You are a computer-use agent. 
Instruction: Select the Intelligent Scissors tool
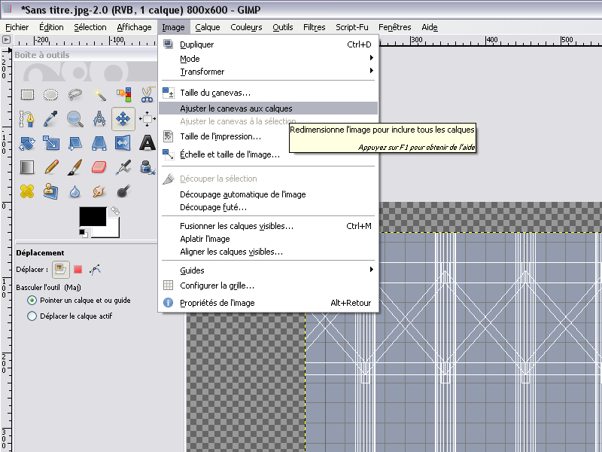tap(147, 95)
